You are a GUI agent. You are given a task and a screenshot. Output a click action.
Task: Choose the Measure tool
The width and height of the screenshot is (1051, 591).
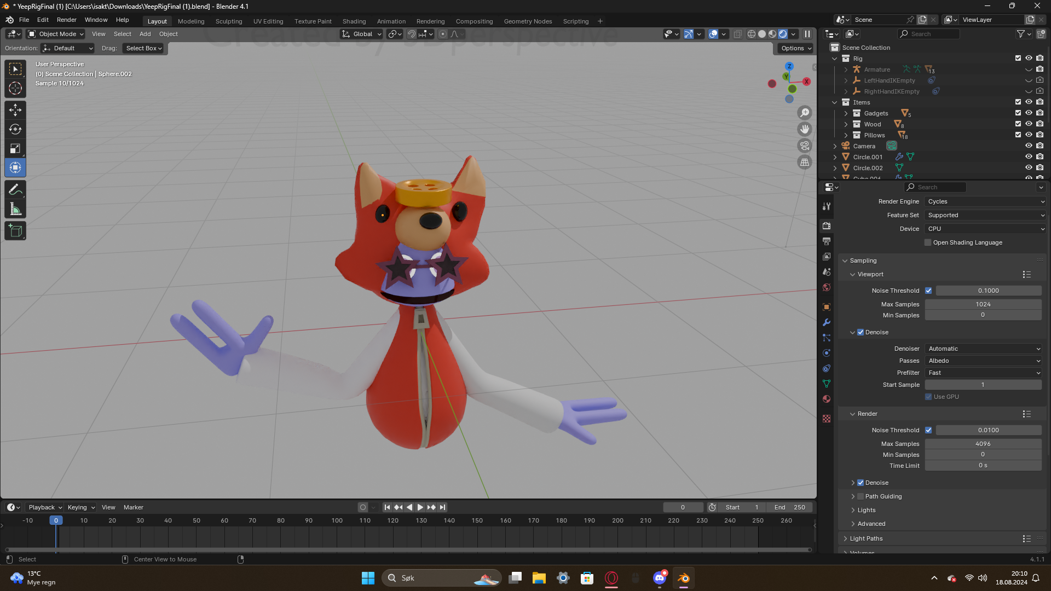tap(15, 209)
